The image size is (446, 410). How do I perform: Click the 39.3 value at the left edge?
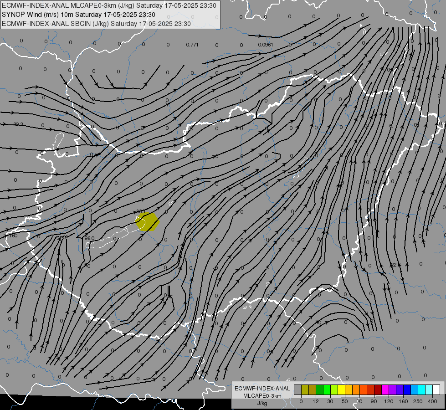click(18, 124)
